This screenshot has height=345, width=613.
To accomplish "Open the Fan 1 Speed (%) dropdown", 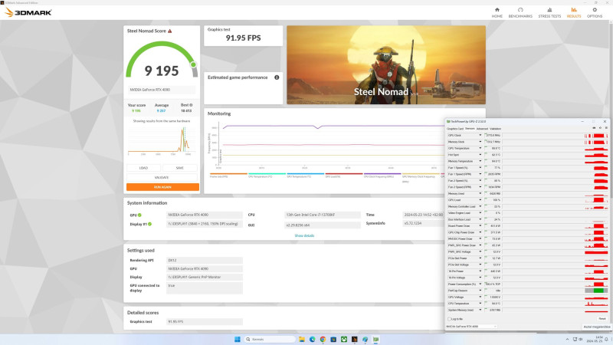I will tap(480, 167).
